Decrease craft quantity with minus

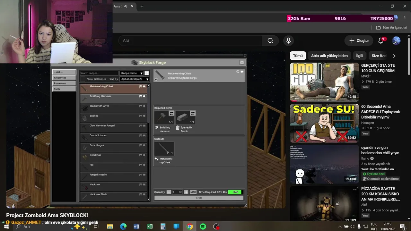169,192
